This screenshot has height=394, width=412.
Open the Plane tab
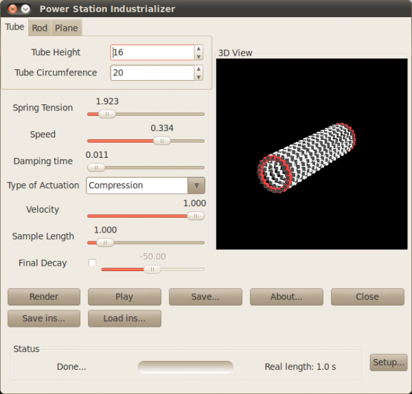click(66, 28)
